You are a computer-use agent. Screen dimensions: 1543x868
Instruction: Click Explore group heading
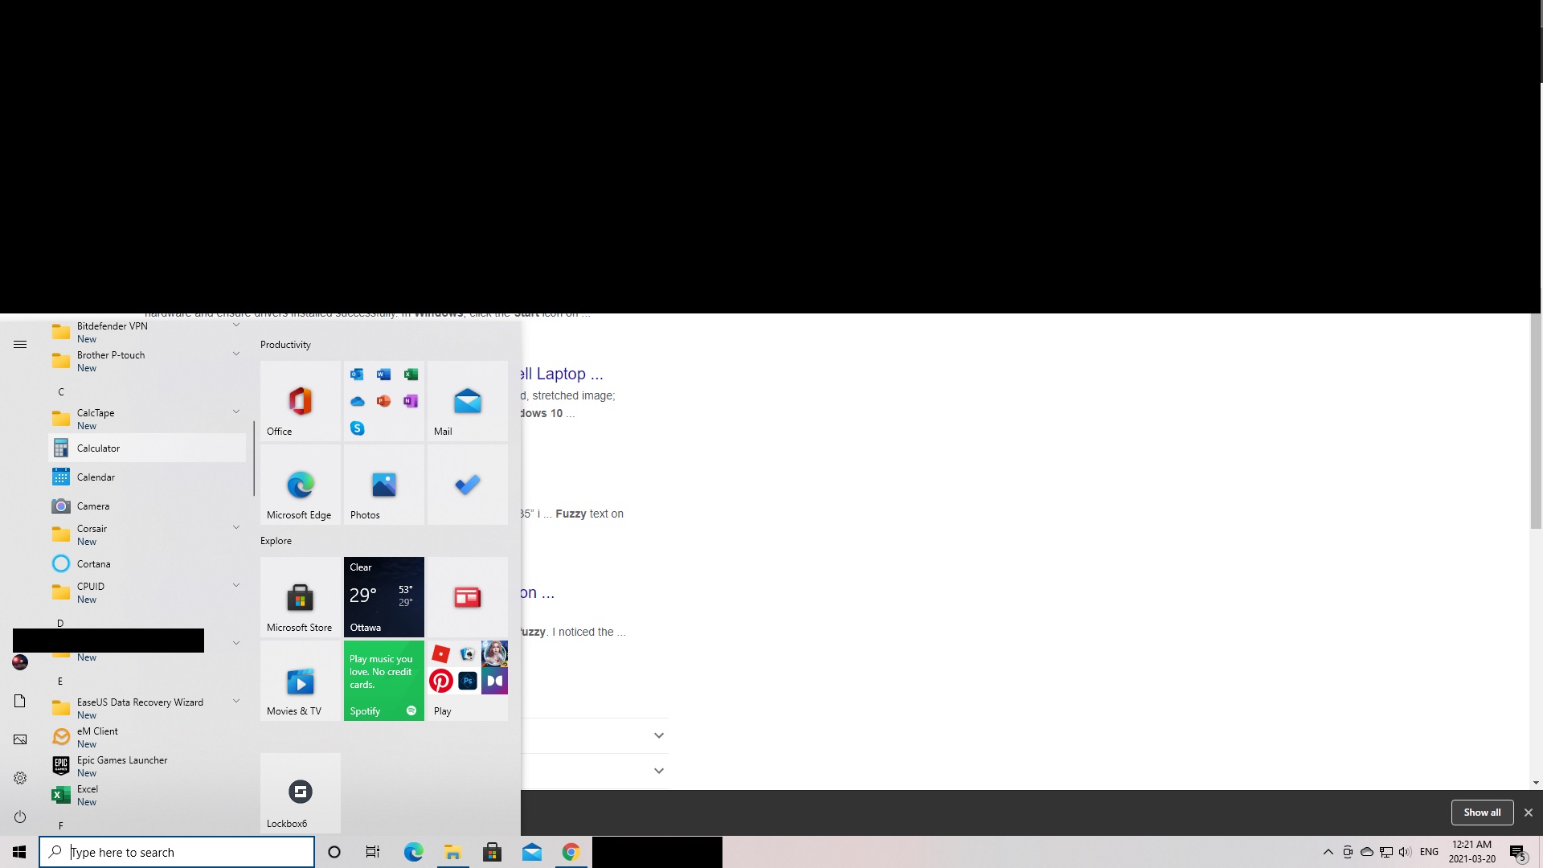click(x=276, y=540)
